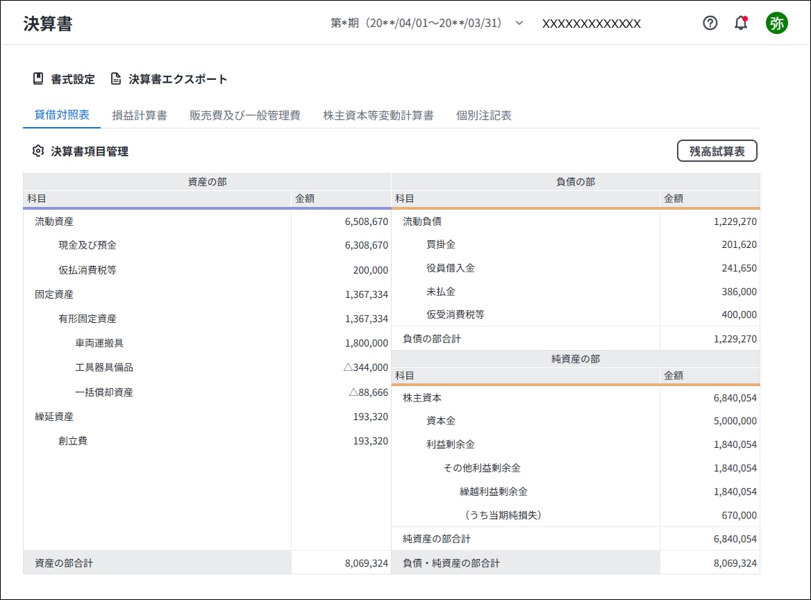Viewport: 811px width, 600px height.
Task: Click the 書式設定 book icon
Action: pyautogui.click(x=37, y=78)
